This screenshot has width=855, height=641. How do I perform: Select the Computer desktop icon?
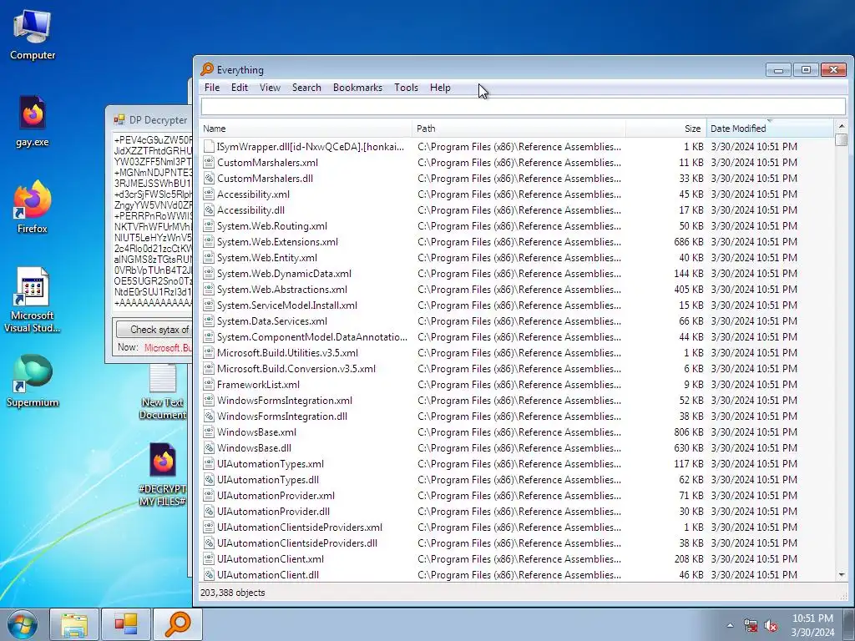(x=33, y=35)
